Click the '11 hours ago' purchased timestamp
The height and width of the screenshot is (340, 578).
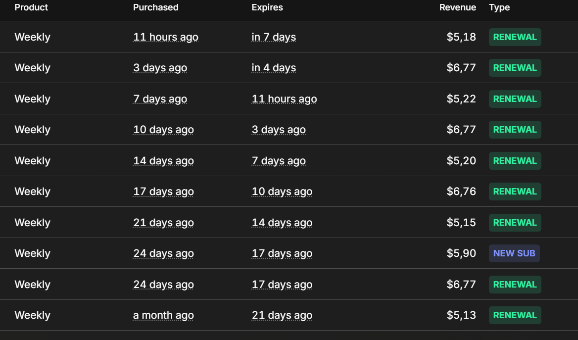point(165,37)
